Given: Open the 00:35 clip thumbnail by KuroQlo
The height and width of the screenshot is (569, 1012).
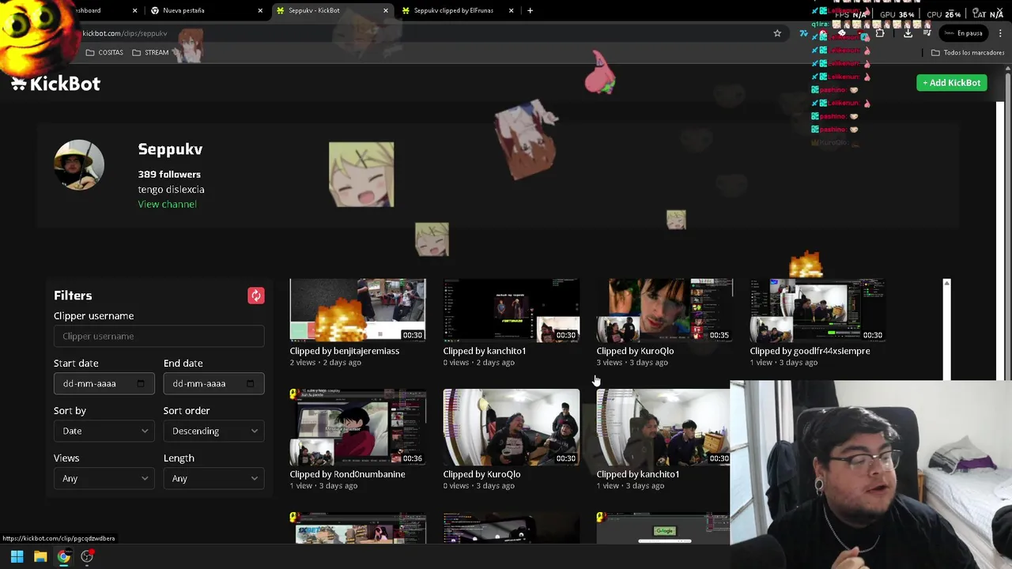Looking at the screenshot, I should (x=664, y=310).
